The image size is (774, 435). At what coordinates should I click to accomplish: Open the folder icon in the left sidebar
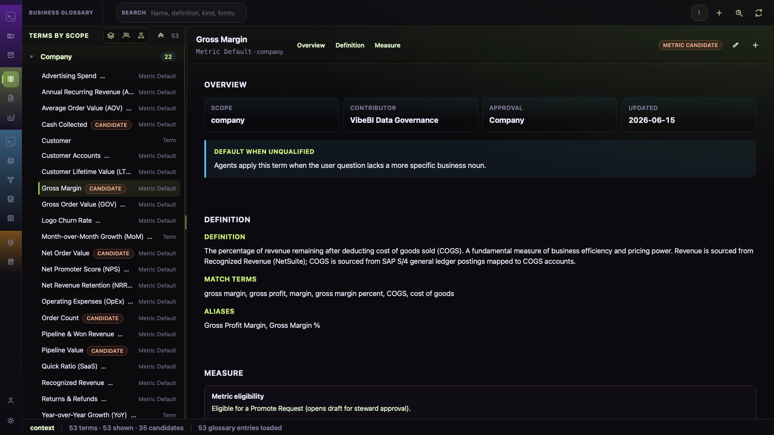(x=11, y=36)
